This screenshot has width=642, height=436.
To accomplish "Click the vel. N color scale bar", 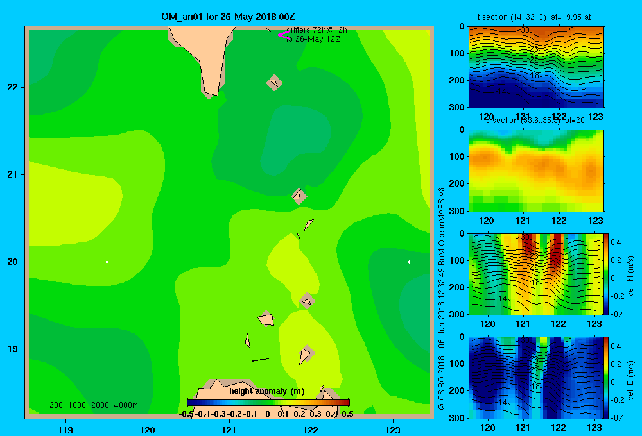I will [x=607, y=274].
